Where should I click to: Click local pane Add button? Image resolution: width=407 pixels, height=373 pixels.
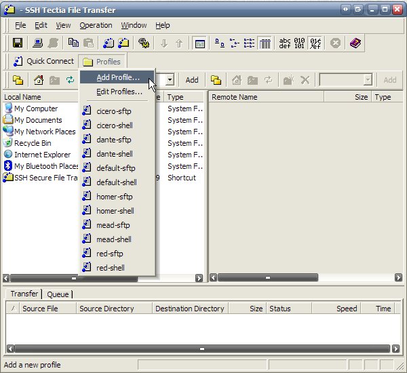tap(192, 80)
